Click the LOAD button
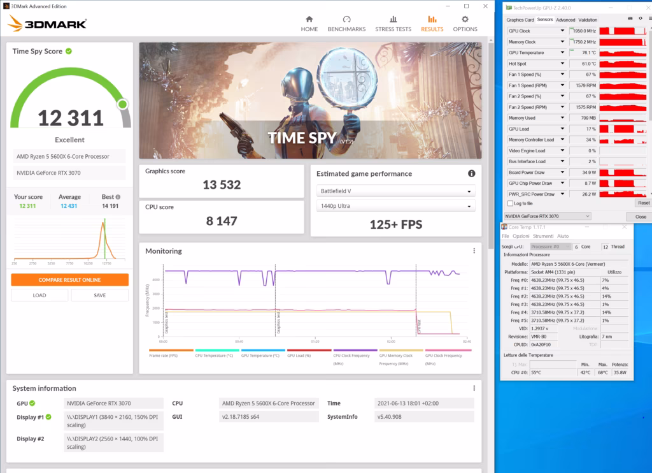Viewport: 652px width, 473px height. pos(39,295)
